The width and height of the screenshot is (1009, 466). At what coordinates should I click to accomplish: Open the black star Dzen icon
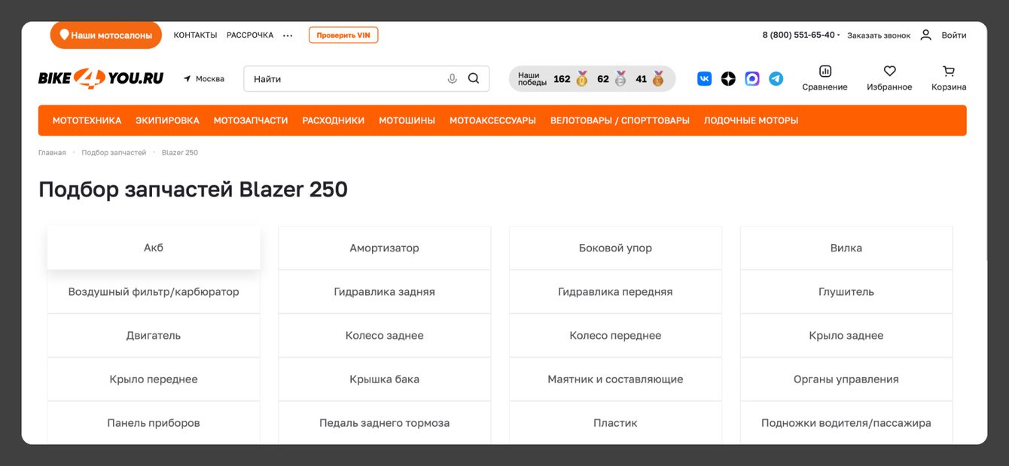(x=728, y=78)
